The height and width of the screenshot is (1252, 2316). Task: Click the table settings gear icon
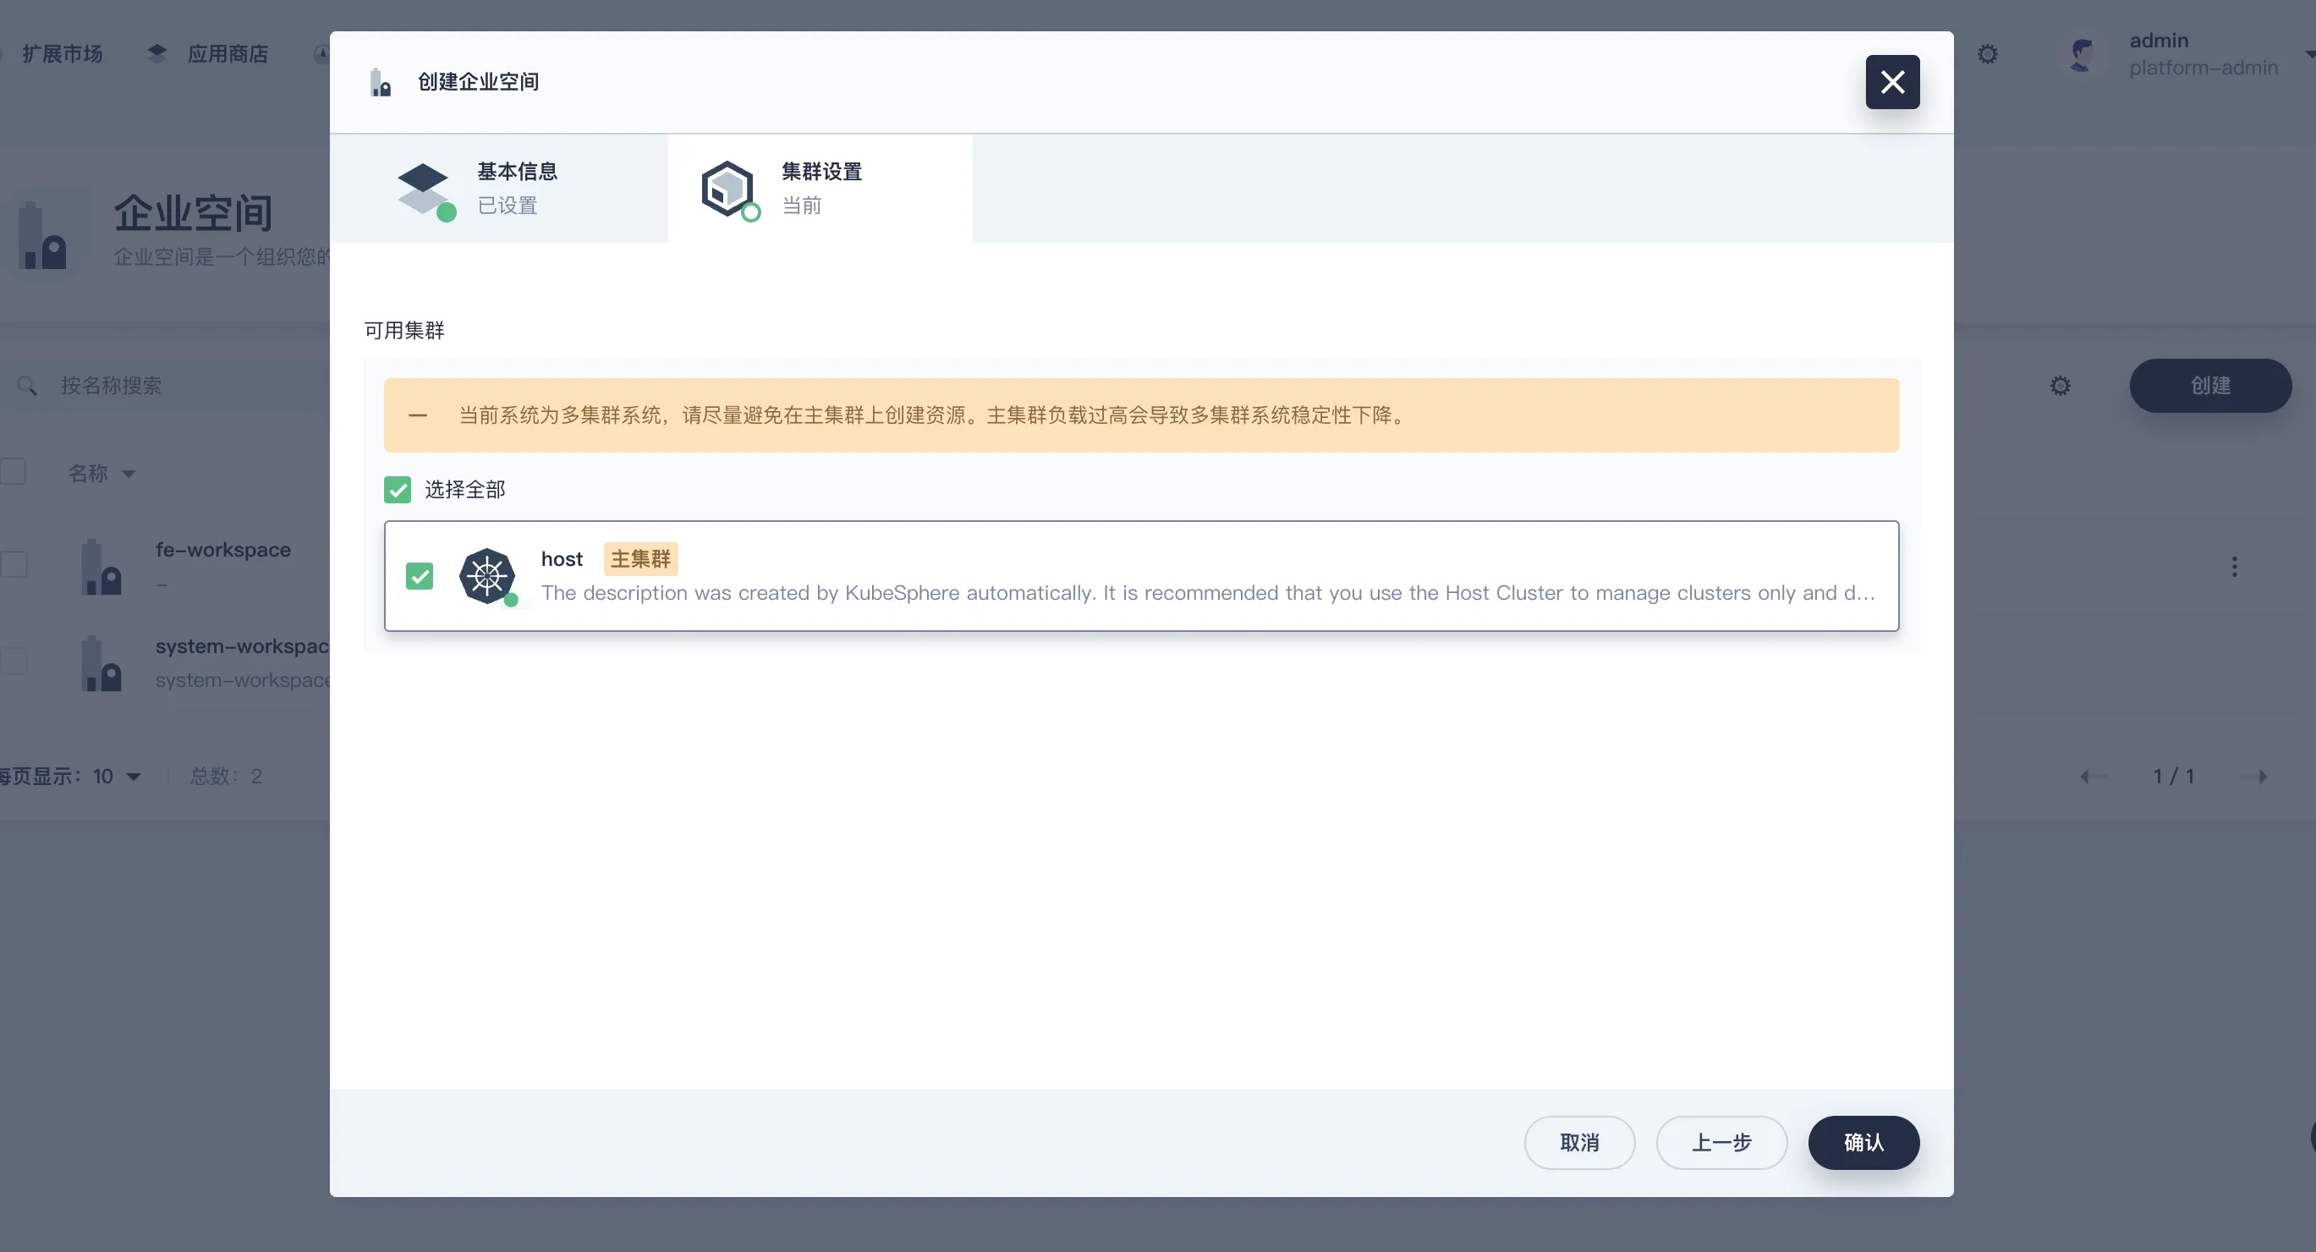(2060, 386)
